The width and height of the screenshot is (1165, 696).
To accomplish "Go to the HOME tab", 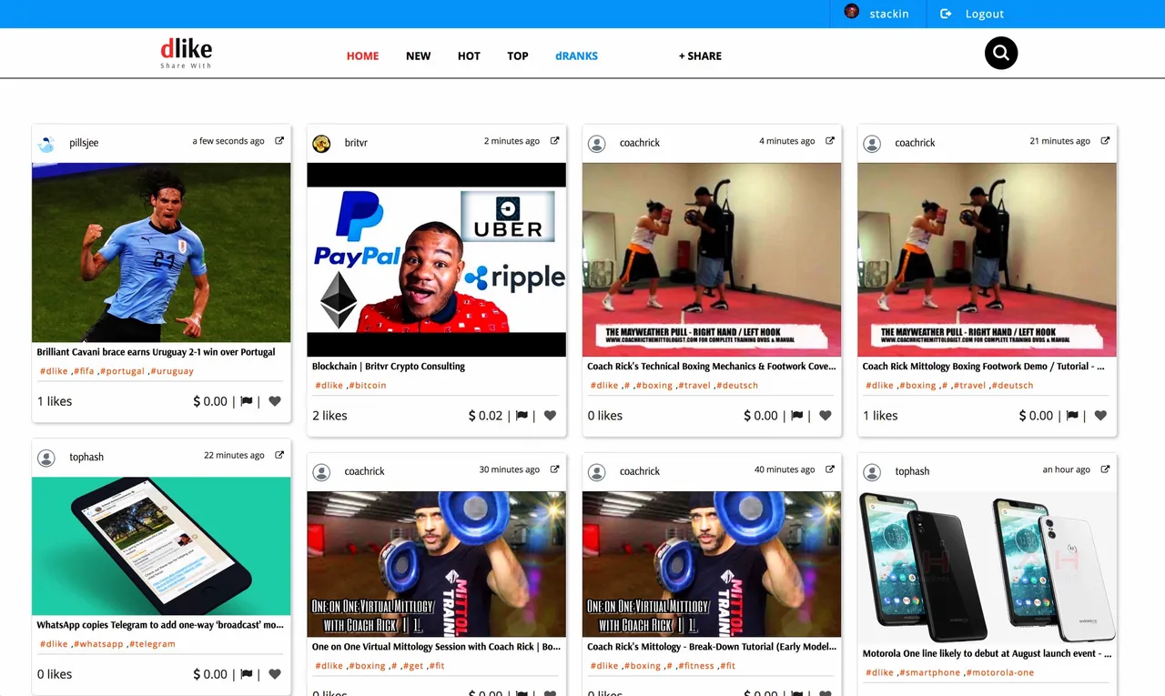I will (362, 55).
